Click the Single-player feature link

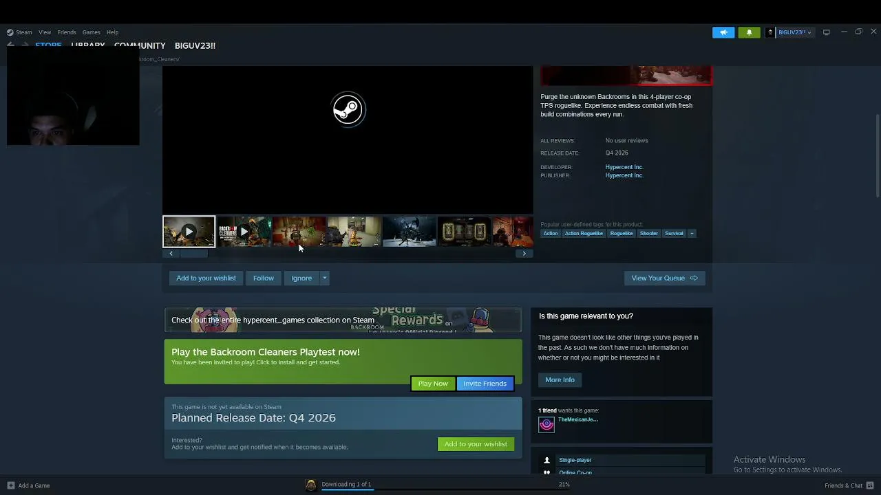(x=575, y=460)
